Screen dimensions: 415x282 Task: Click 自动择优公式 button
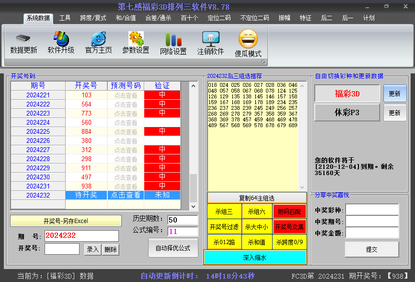point(173,248)
